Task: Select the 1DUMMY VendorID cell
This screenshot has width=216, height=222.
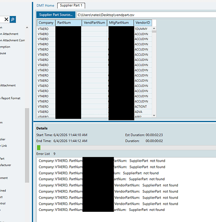Action: (143, 29)
